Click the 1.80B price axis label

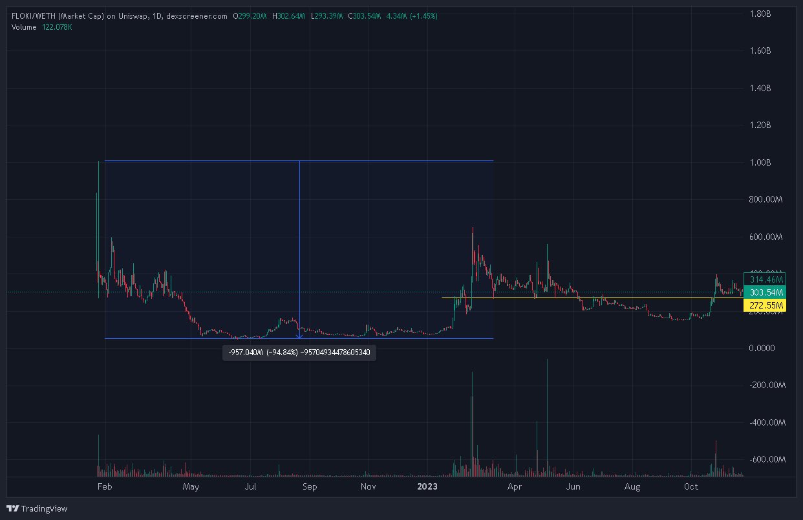(x=759, y=13)
